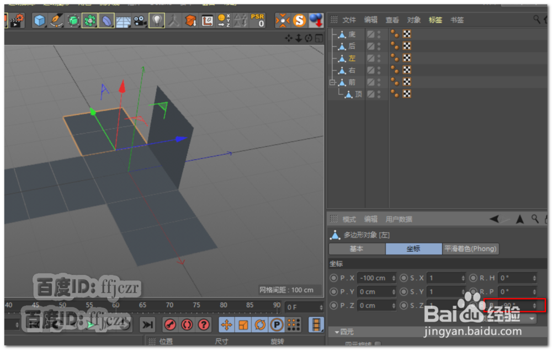The height and width of the screenshot is (350, 552).
Task: Click the attribute manager up arrow
Action: tap(519, 219)
